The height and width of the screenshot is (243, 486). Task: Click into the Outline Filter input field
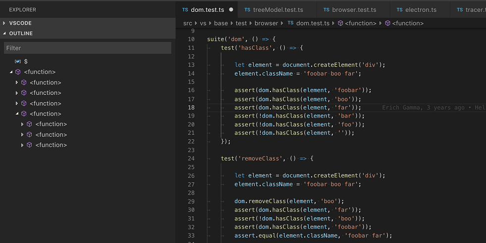88,48
